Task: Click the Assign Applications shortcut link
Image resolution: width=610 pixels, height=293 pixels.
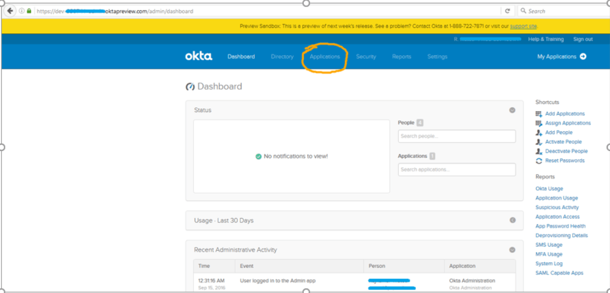Action: click(568, 124)
